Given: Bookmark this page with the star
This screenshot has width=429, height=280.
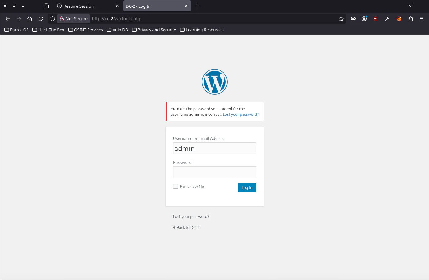Looking at the screenshot, I should pyautogui.click(x=341, y=19).
